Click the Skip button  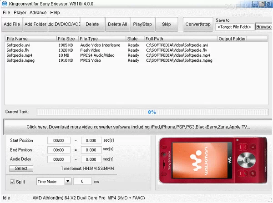167,24
